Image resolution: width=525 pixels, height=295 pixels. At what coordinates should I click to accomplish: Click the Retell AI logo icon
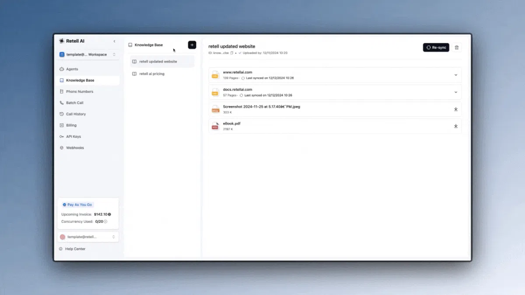tap(62, 41)
